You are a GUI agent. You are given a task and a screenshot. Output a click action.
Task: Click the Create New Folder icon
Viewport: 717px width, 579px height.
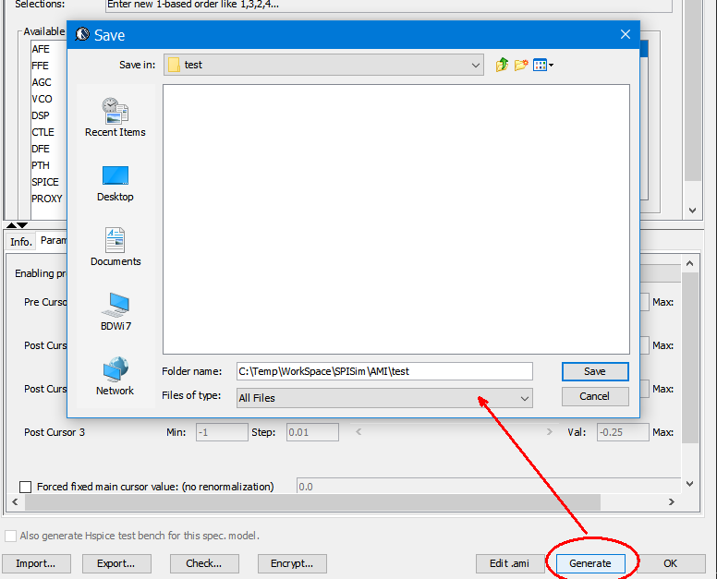pyautogui.click(x=521, y=65)
